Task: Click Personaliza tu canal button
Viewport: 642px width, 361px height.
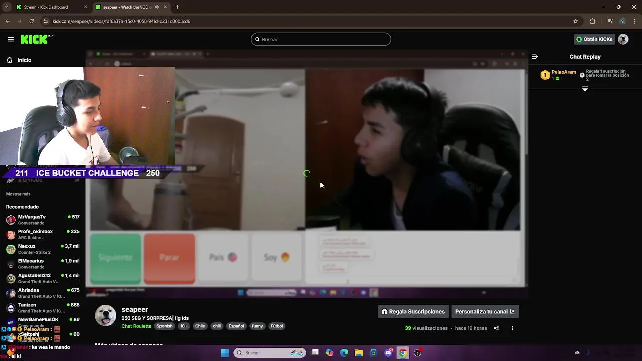Action: click(485, 311)
